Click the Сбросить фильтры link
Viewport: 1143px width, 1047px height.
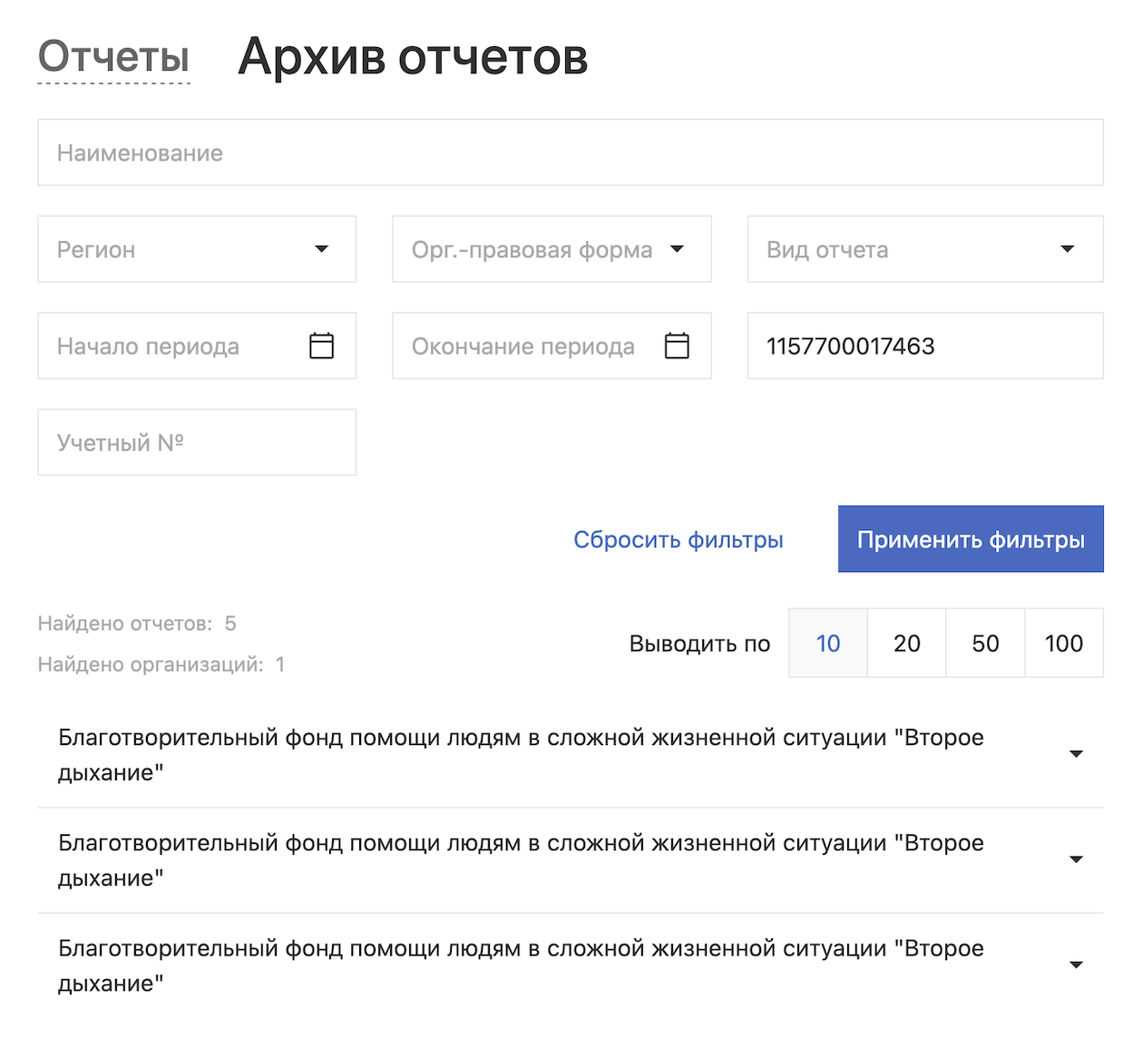(x=679, y=539)
